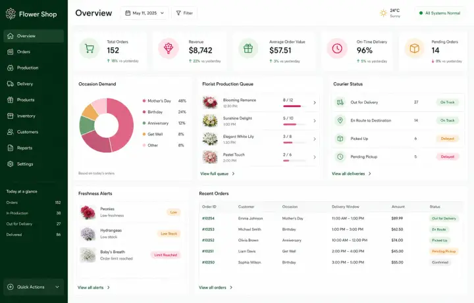Open order #10254 ID
The height and width of the screenshot is (303, 474).
pos(208,218)
